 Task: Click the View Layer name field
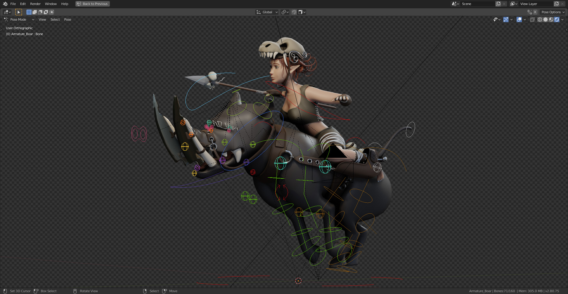point(536,4)
